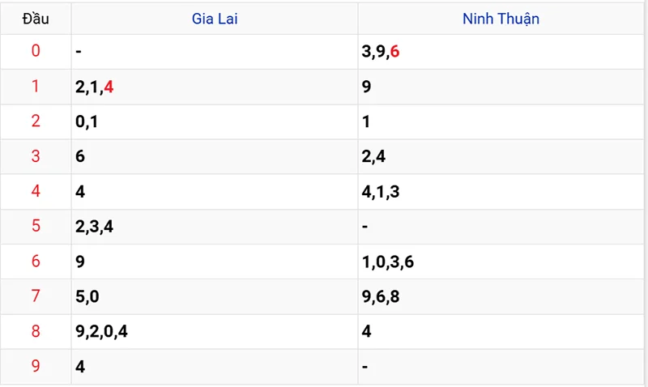The width and height of the screenshot is (648, 387).
Task: Click Ninh Thuận cell showing 9,6,8
Action: point(381,296)
